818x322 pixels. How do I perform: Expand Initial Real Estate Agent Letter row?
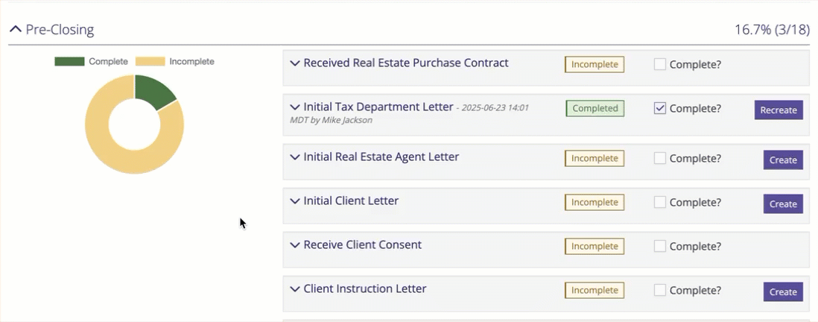[x=294, y=157]
